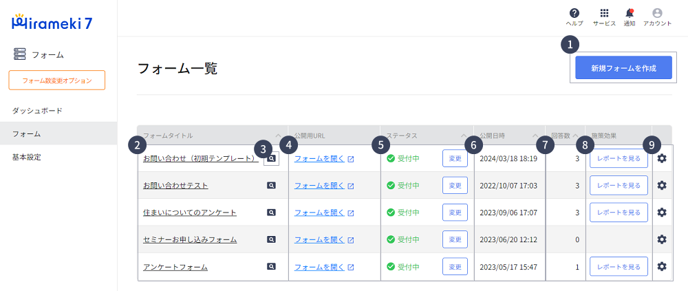
Task: Click 変更 button for アンケートフォーム
Action: (455, 266)
